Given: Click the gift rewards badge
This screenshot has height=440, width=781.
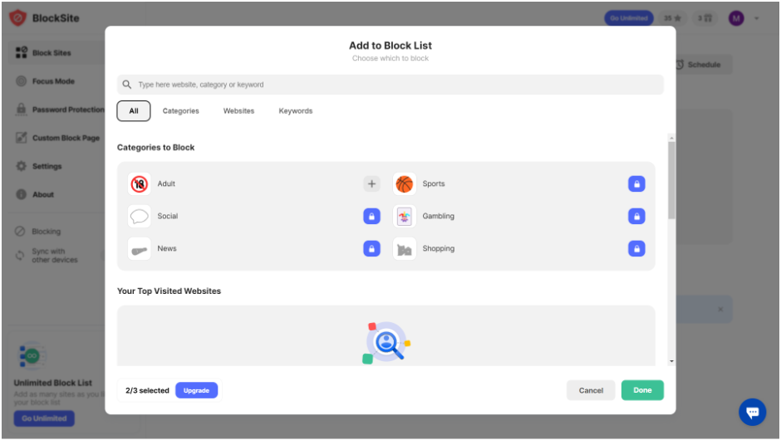Looking at the screenshot, I should (x=705, y=18).
